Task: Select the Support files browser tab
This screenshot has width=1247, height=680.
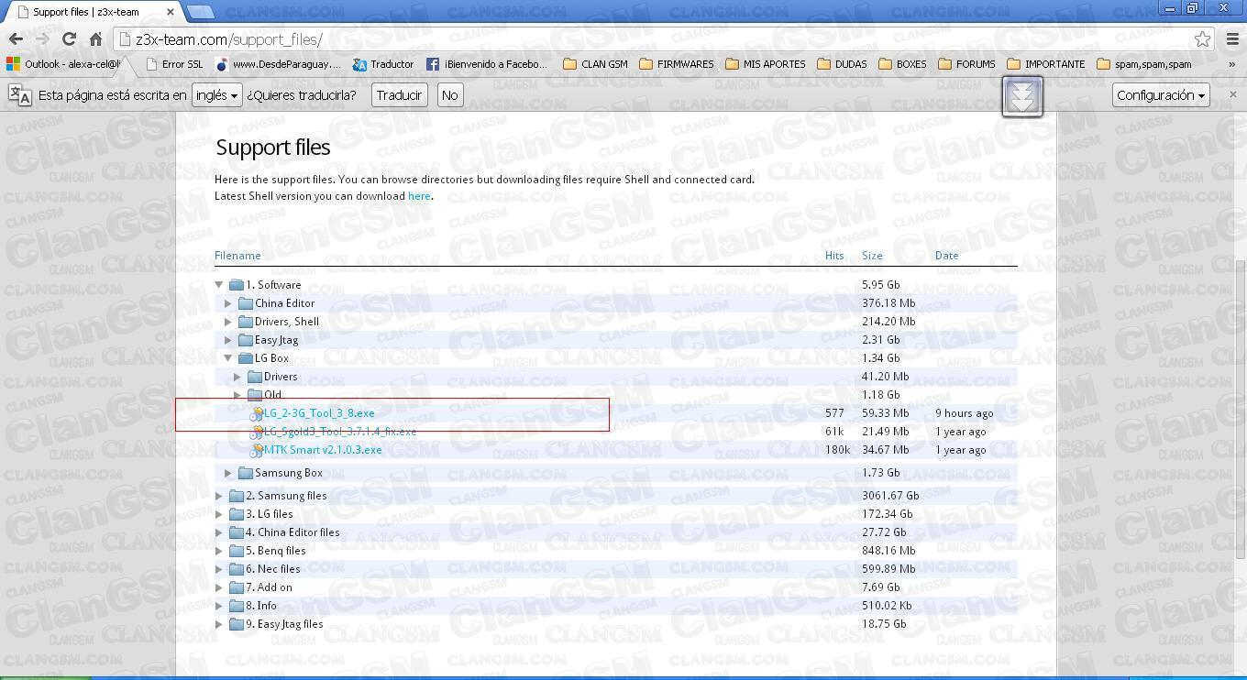Action: 92,12
